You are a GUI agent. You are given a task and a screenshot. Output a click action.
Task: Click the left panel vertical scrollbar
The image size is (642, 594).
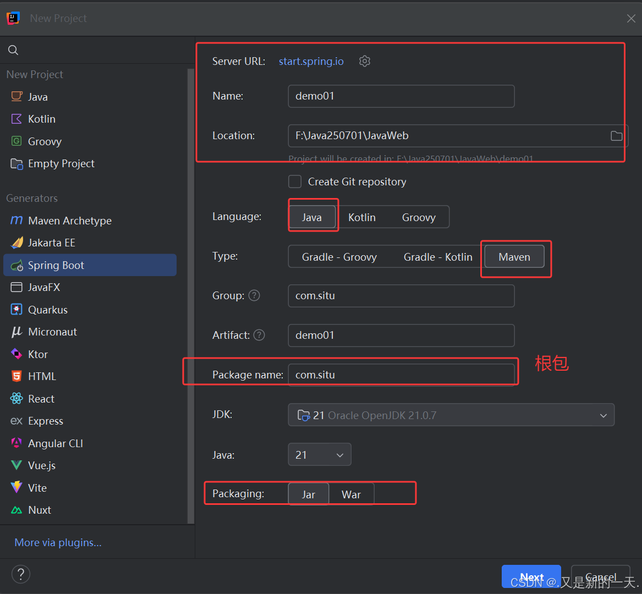191,295
